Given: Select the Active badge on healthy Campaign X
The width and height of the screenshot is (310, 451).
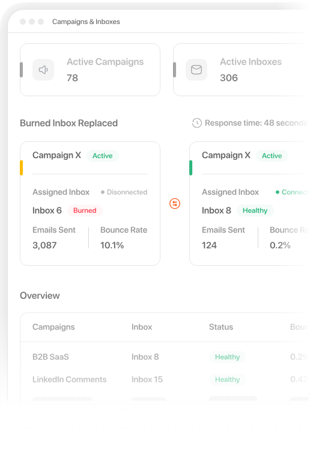Looking at the screenshot, I should [x=272, y=156].
